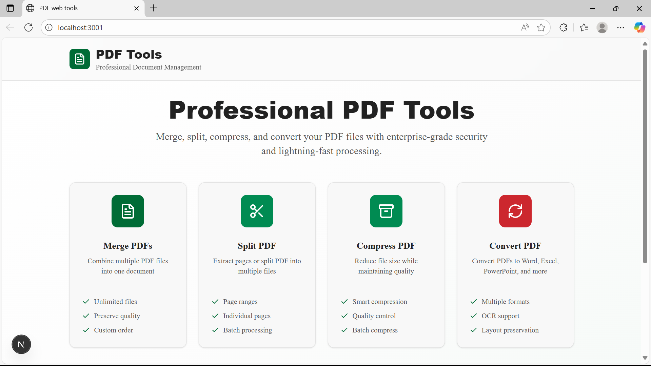Image resolution: width=651 pixels, height=366 pixels.
Task: Choose the Compress PDF archive box icon
Action: (x=386, y=211)
